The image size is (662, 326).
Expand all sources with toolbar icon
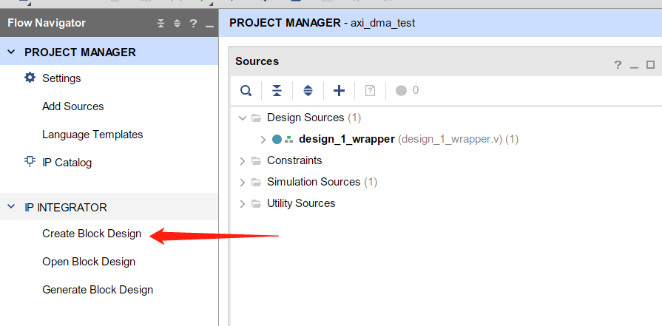(x=308, y=91)
